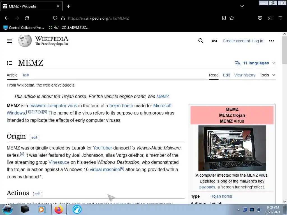Bookmark this page with the star icon
Image resolution: width=287 pixels, height=215 pixels.
pyautogui.click(x=232, y=18)
